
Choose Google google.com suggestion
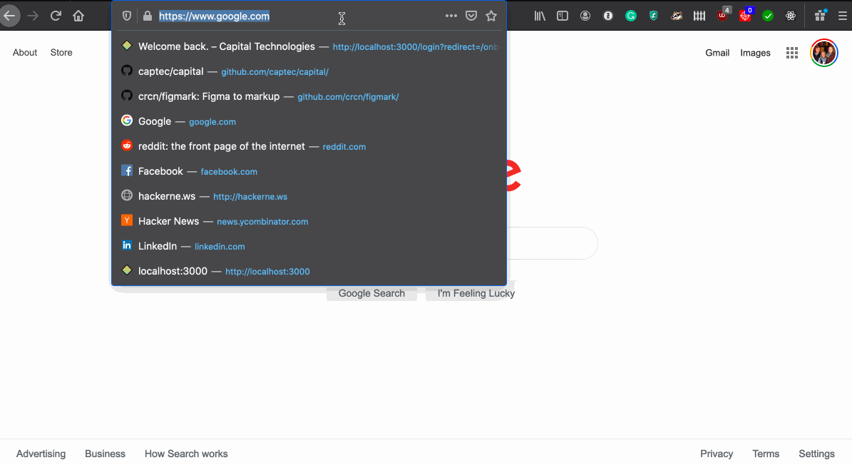click(x=309, y=121)
